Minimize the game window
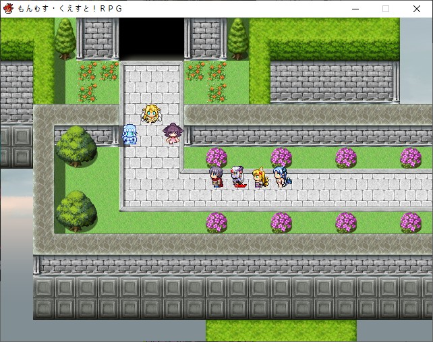The width and height of the screenshot is (433, 342). [x=355, y=9]
